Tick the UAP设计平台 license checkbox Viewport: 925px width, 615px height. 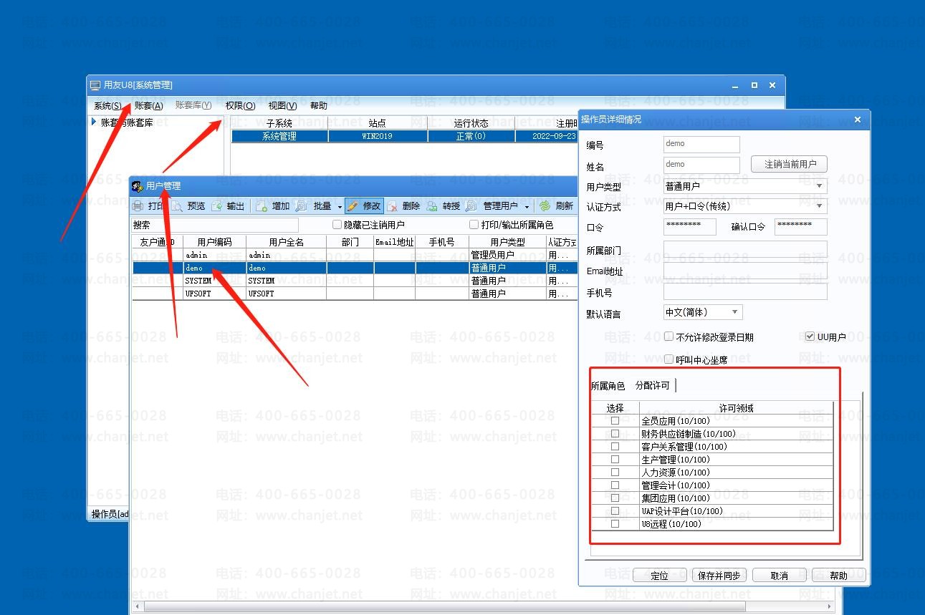click(x=615, y=511)
